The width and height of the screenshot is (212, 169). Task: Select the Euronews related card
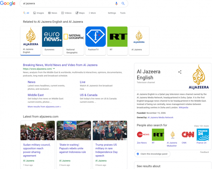click(52, 41)
